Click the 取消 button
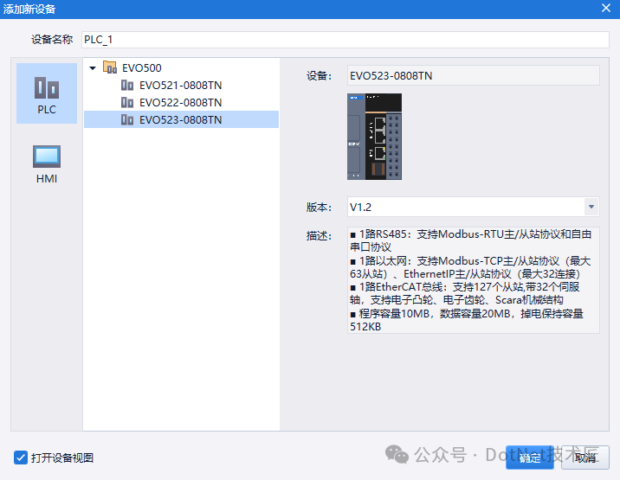620x480 pixels. click(585, 458)
